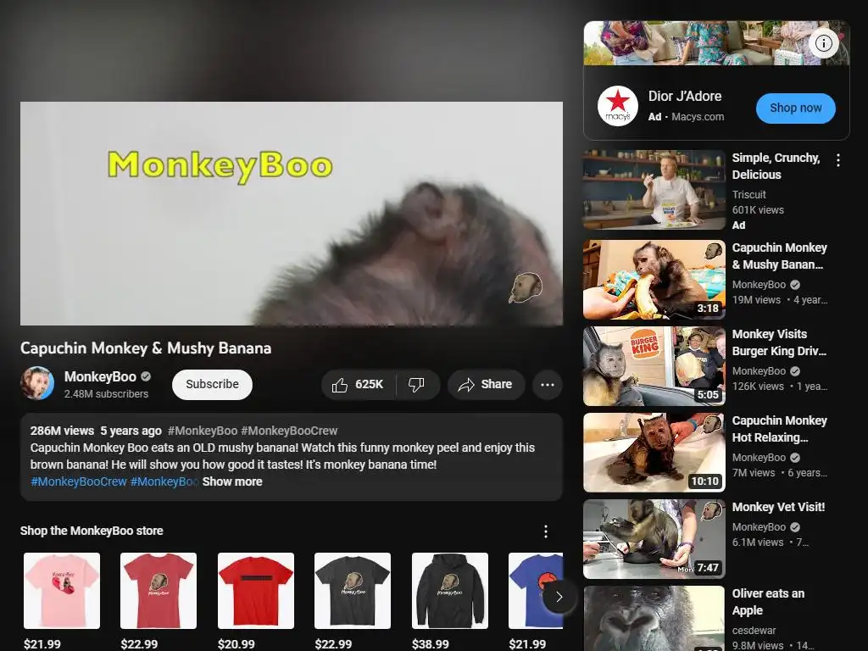
Task: Click the Monkey Visits Burger King title
Action: pyautogui.click(x=780, y=342)
